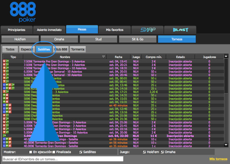
Task: Click the red ST icon in the oct. 04, 20:46 row
Action: (4, 75)
